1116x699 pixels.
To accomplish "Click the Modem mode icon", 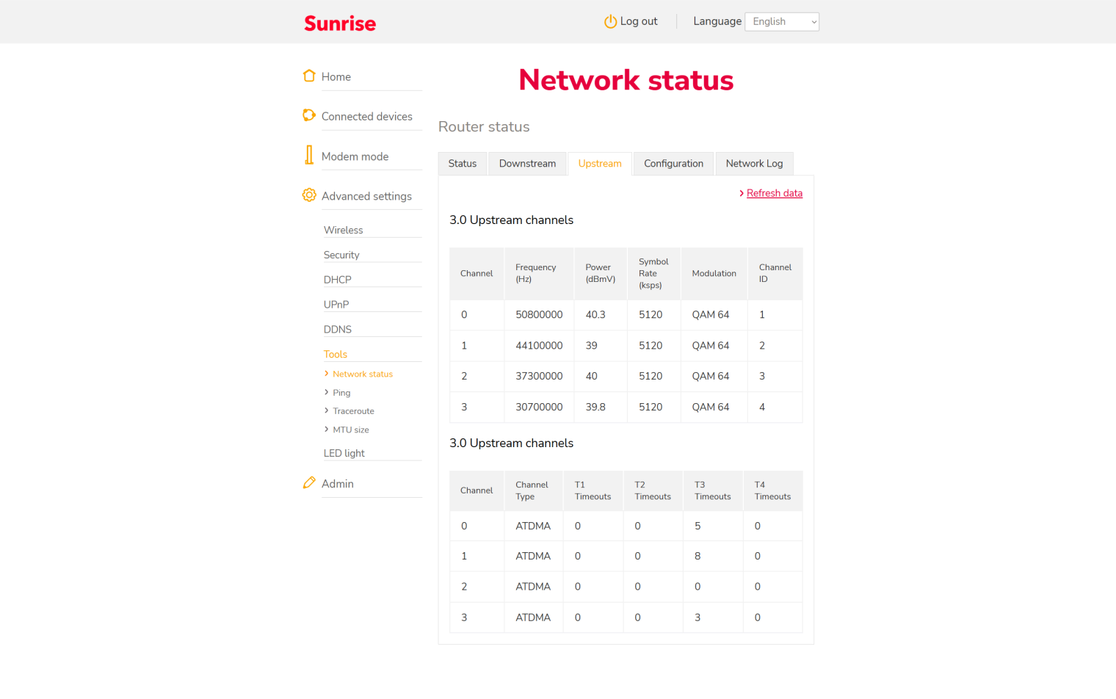I will click(309, 155).
